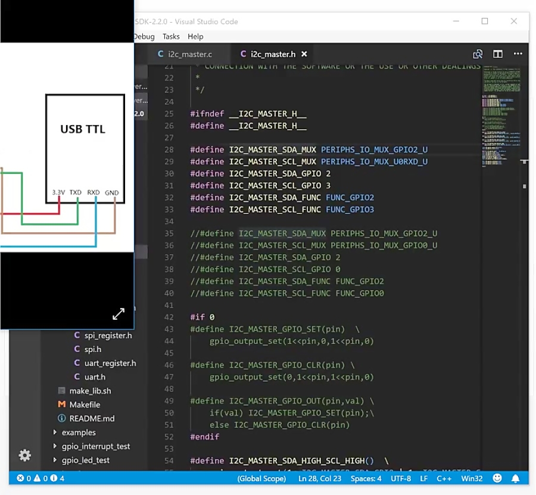
Task: Open the notifications bell
Action: click(x=515, y=478)
